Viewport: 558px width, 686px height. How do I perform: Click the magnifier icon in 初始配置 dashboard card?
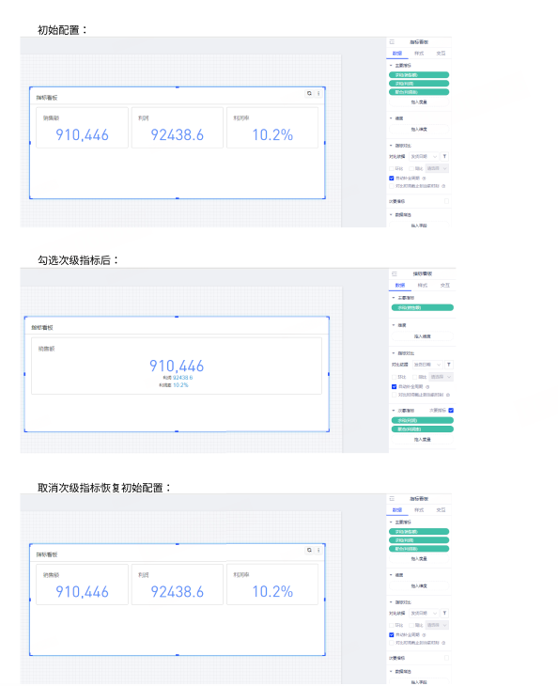click(309, 93)
